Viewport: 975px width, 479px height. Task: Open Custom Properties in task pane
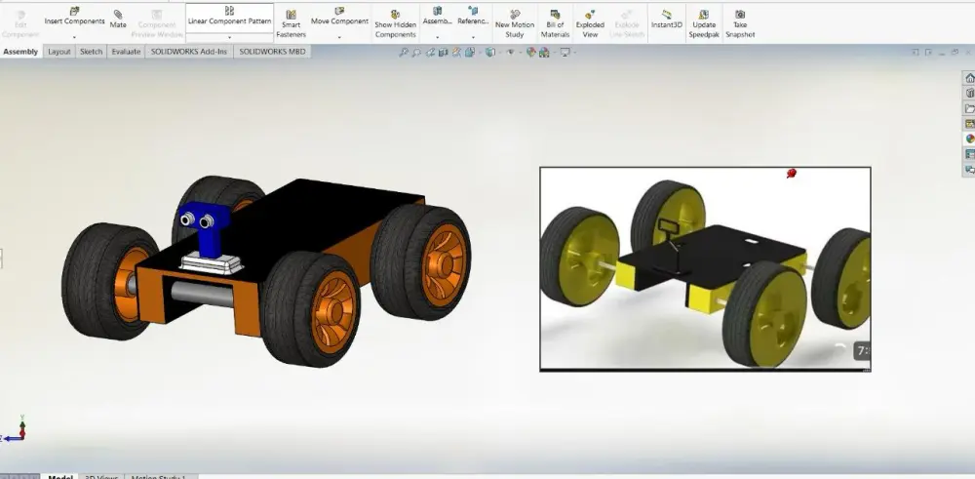pyautogui.click(x=969, y=154)
